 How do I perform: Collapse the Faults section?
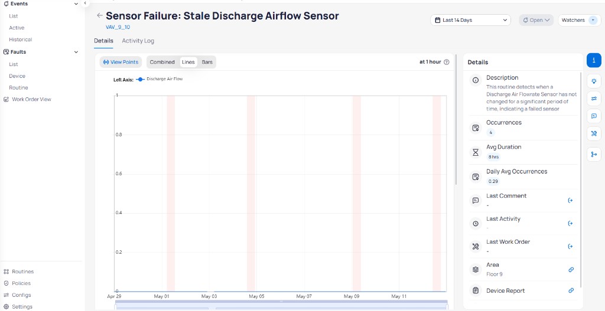coord(76,52)
